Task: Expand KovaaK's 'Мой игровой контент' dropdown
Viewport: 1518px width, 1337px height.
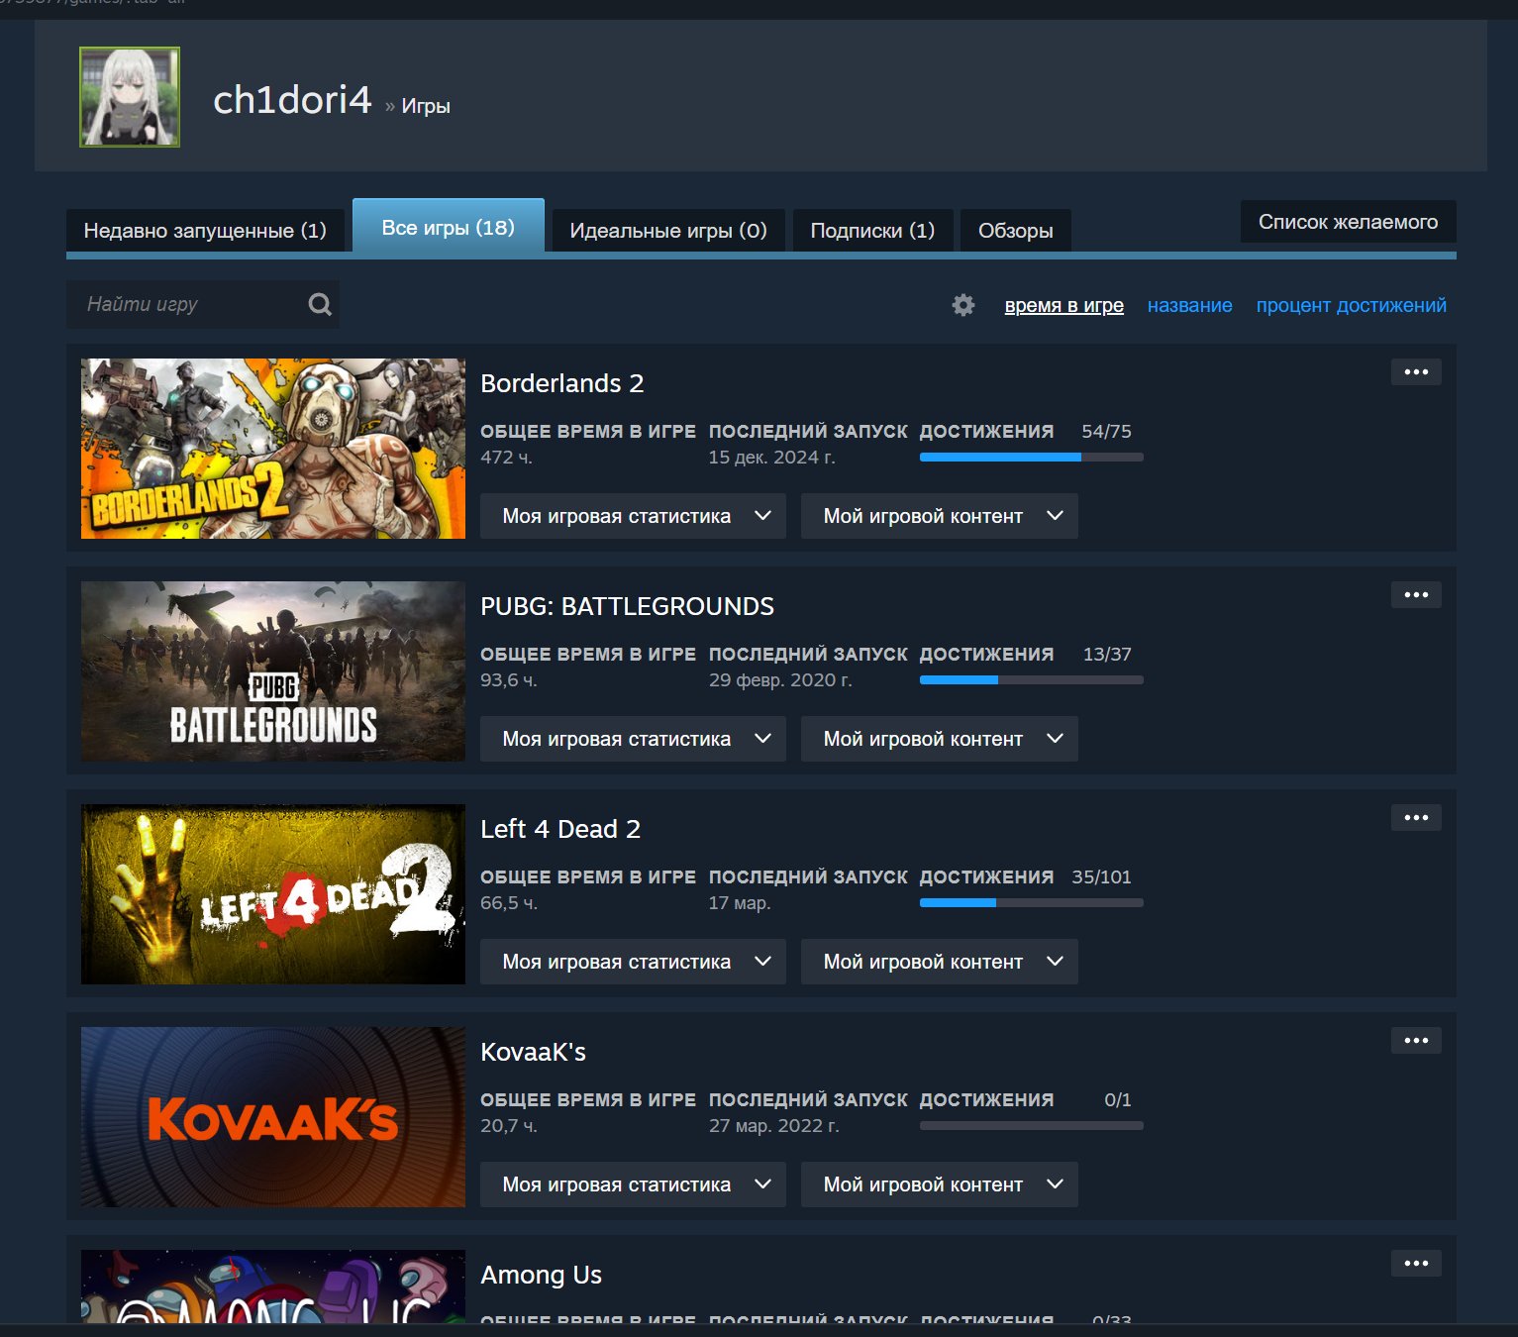Action: point(939,1184)
